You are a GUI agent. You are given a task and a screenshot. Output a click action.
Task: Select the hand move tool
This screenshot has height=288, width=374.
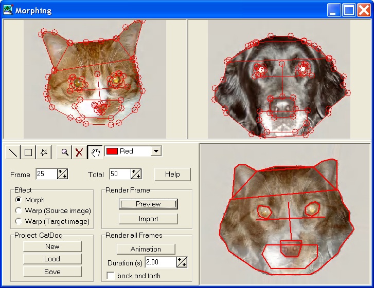pyautogui.click(x=95, y=152)
